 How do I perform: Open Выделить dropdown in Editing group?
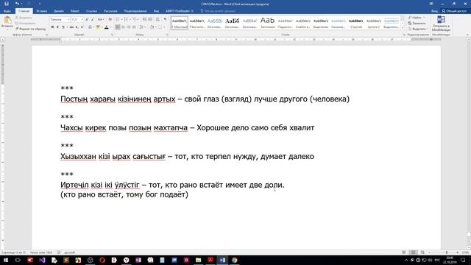pos(418,29)
